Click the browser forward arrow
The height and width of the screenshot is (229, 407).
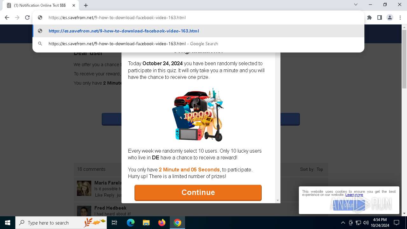[17, 17]
